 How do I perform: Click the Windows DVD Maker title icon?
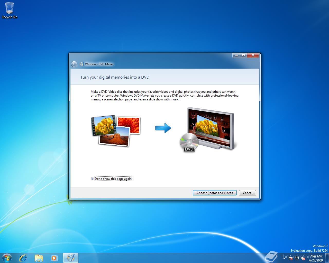tap(82, 64)
